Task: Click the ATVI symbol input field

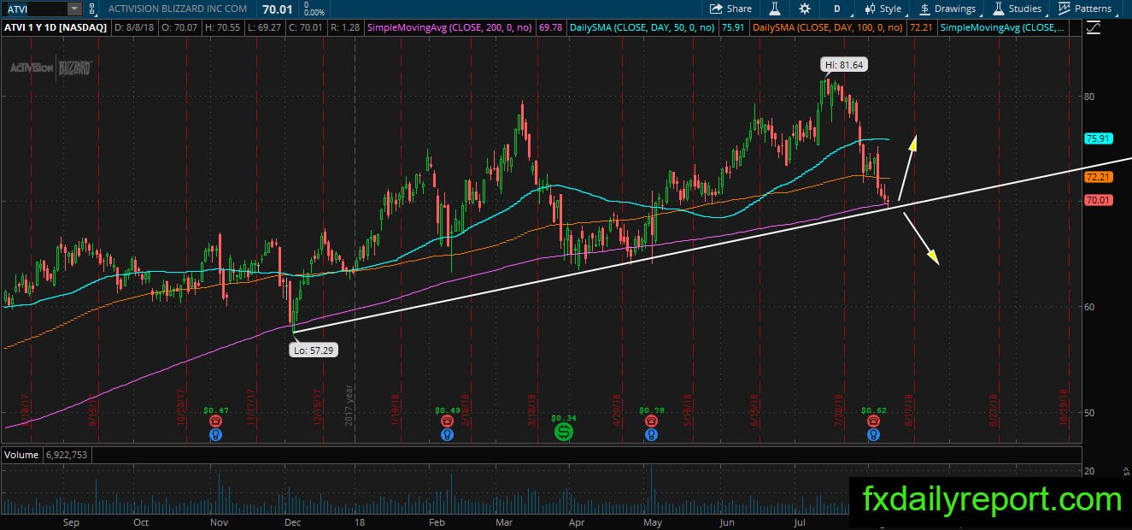Action: click(33, 9)
